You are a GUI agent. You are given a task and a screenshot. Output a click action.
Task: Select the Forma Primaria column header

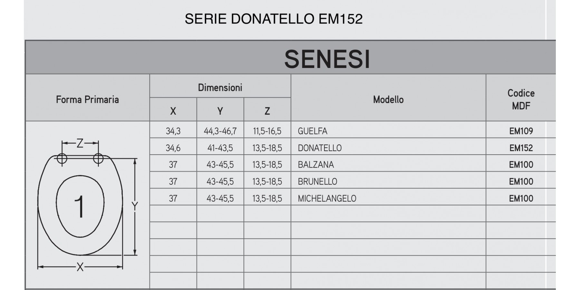pos(87,100)
